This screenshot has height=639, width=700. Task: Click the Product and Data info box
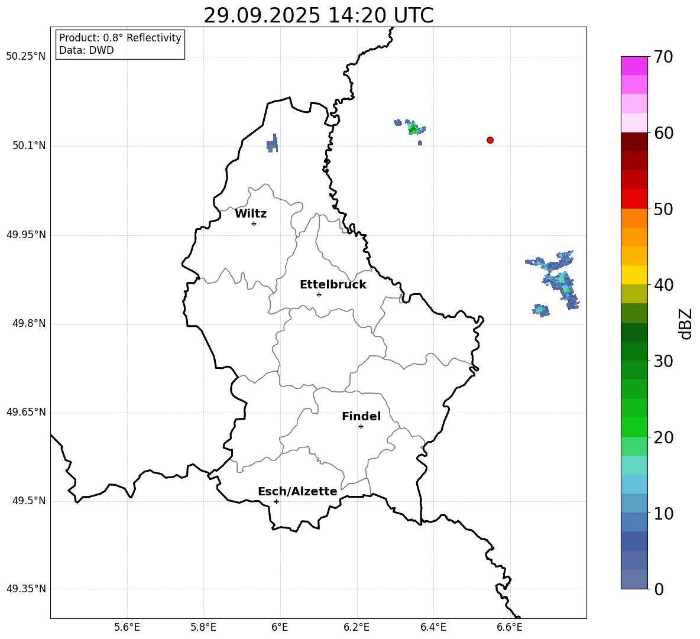click(x=120, y=44)
